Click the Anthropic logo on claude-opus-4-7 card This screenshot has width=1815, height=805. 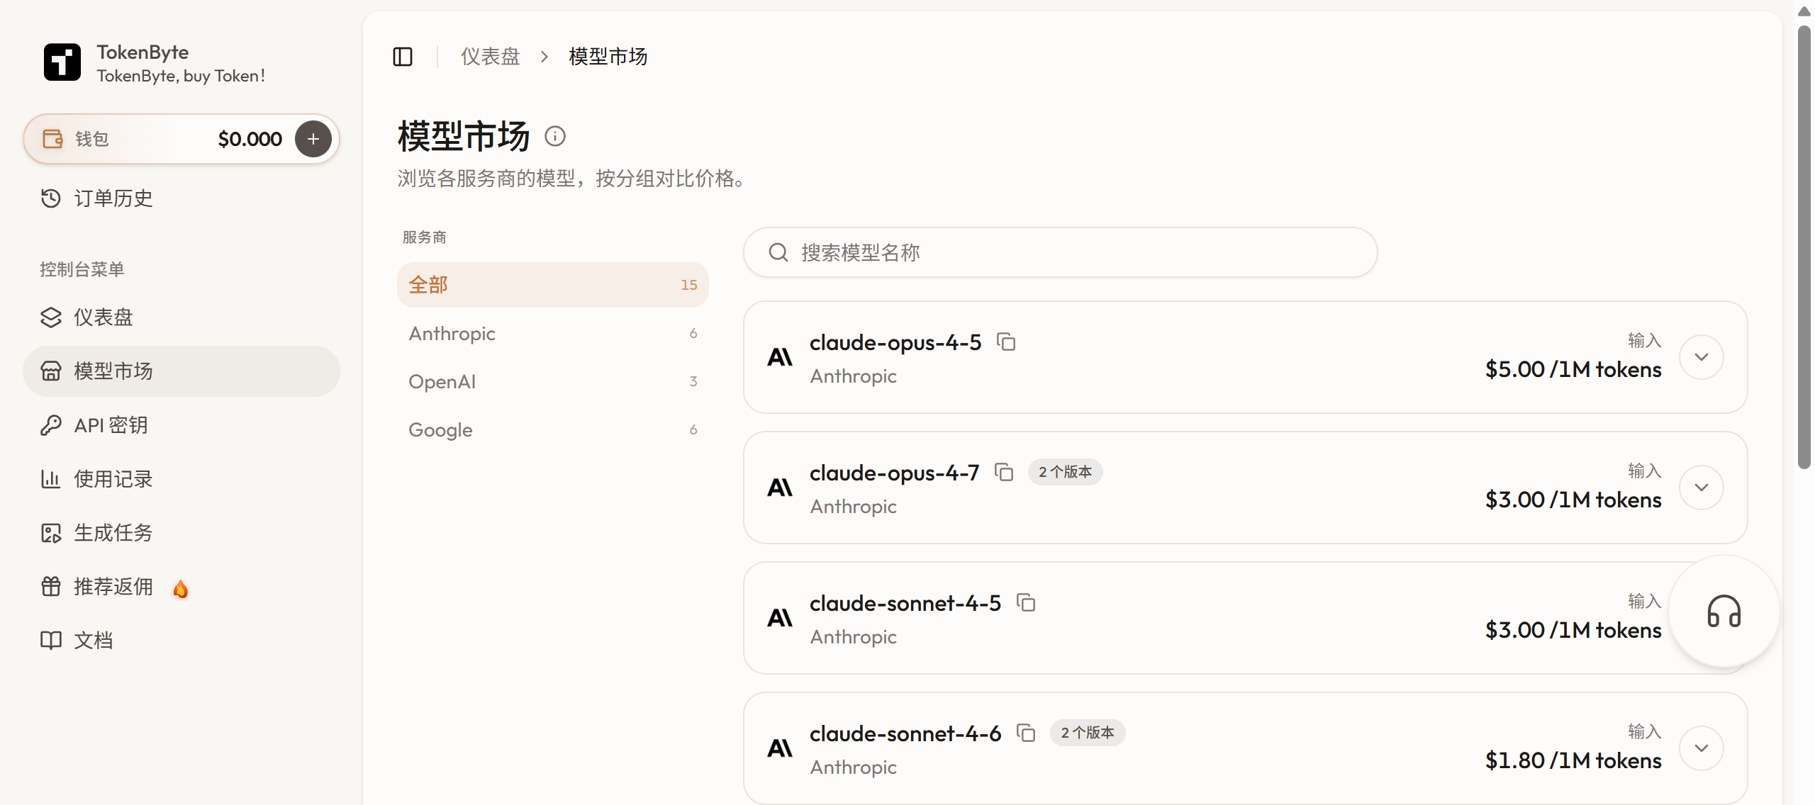tap(780, 488)
